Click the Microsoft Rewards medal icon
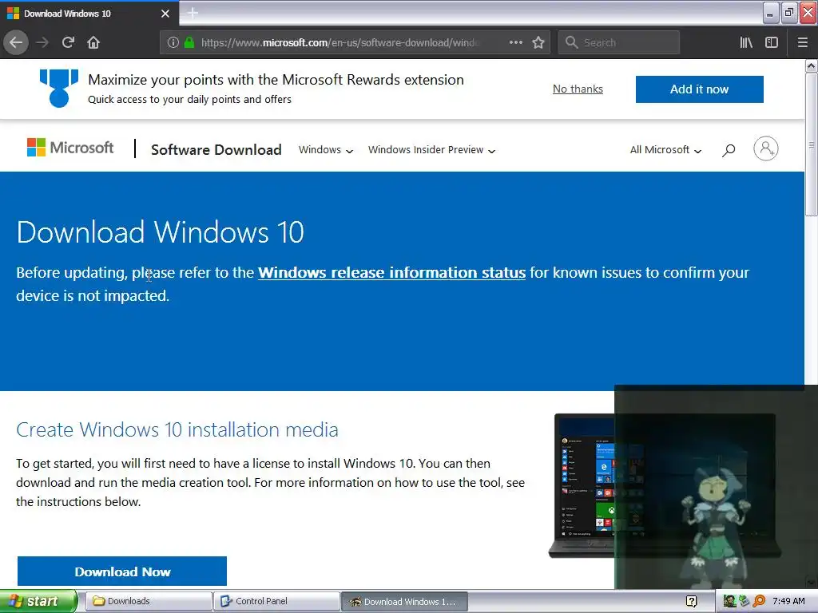The height and width of the screenshot is (613, 818). point(59,89)
